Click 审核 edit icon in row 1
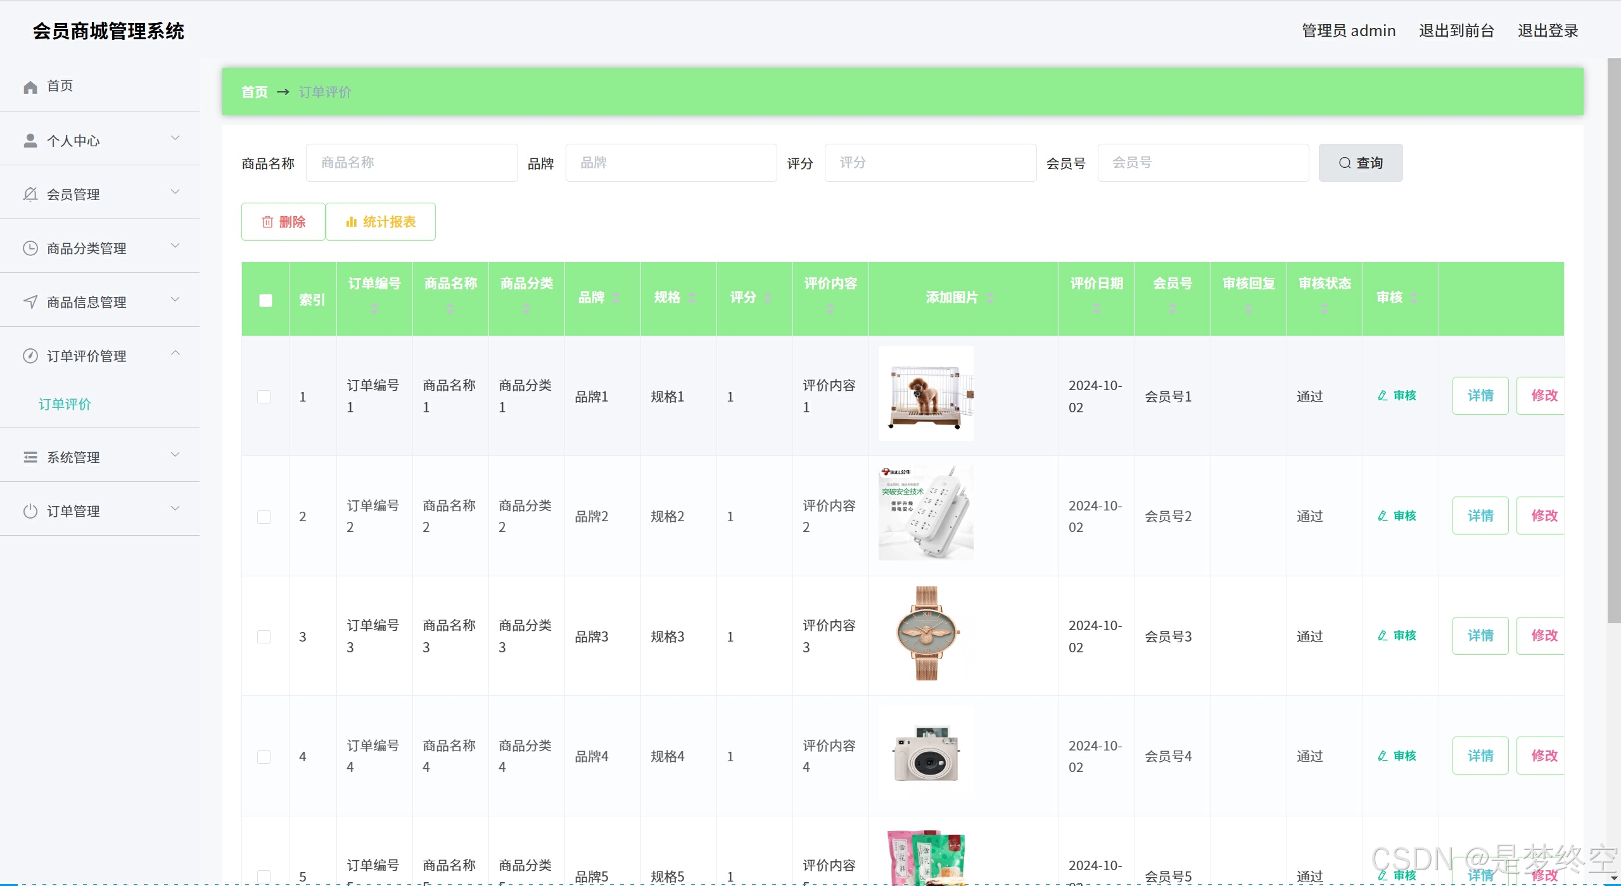The width and height of the screenshot is (1621, 886). point(1382,396)
